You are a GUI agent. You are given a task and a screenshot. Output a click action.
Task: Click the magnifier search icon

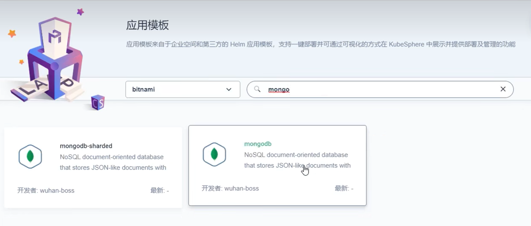click(x=257, y=89)
